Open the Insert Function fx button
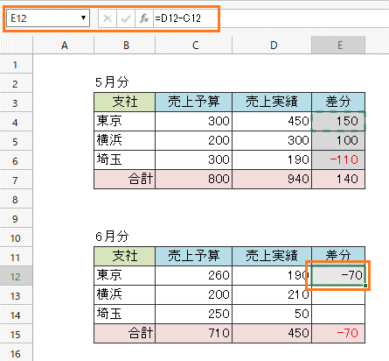The width and height of the screenshot is (389, 361). [x=144, y=18]
